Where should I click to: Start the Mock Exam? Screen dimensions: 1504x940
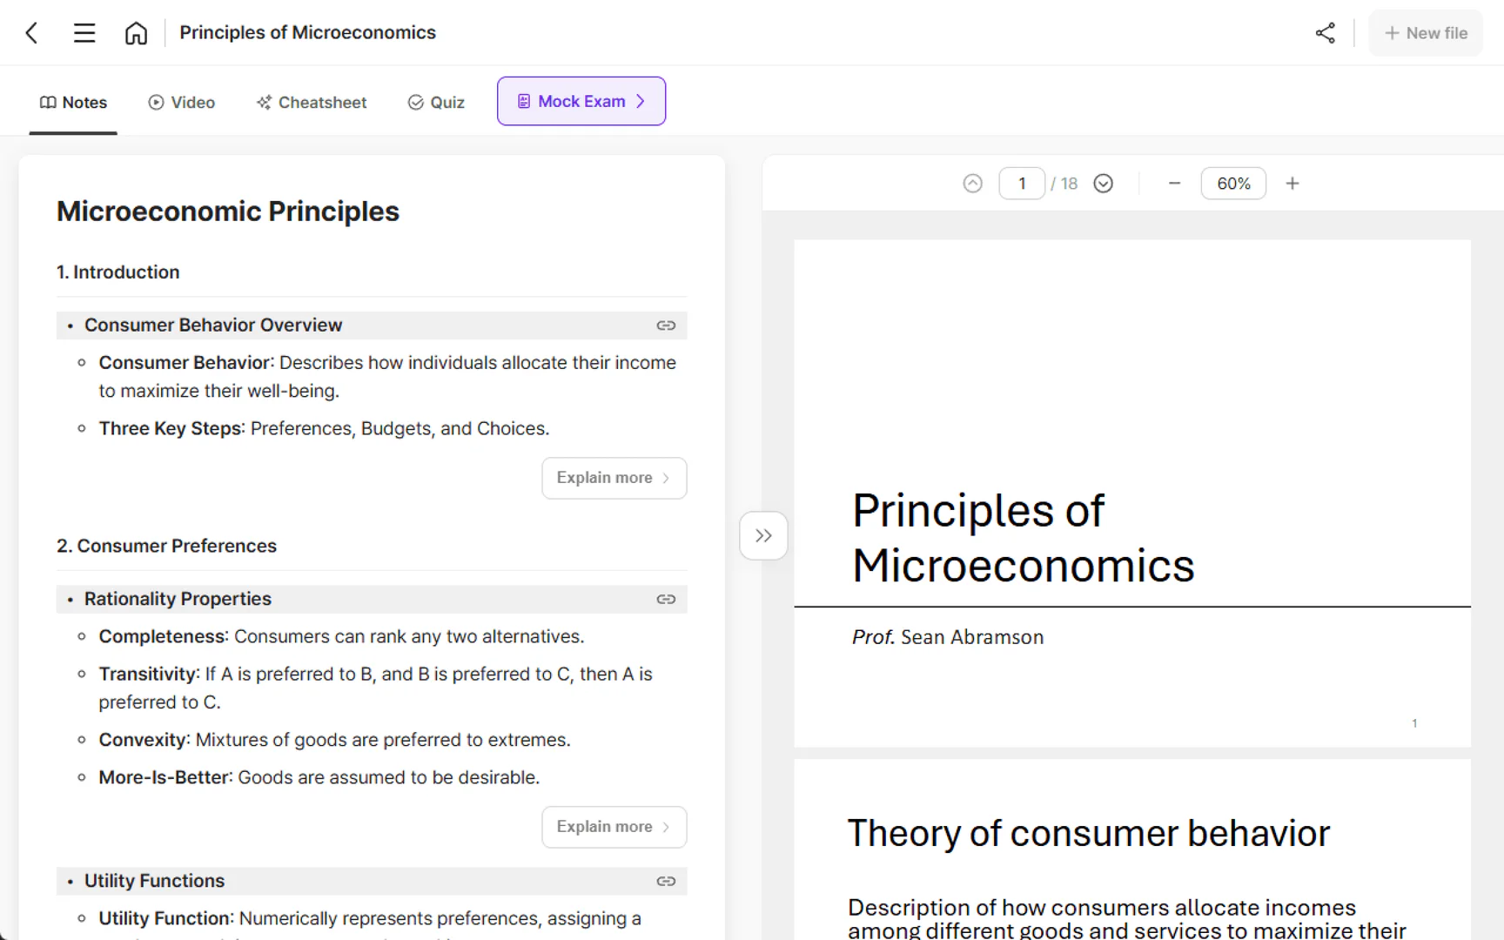click(581, 102)
